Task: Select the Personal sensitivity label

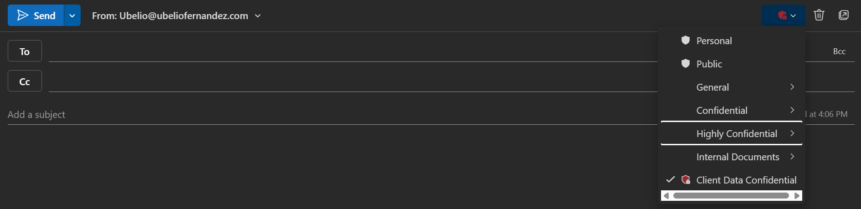Action: (x=714, y=41)
